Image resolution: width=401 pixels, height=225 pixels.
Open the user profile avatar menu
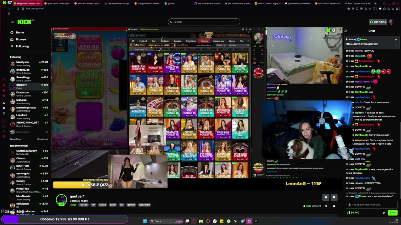391,22
